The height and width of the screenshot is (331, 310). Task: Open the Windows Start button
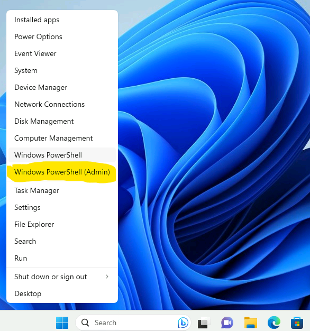point(62,323)
